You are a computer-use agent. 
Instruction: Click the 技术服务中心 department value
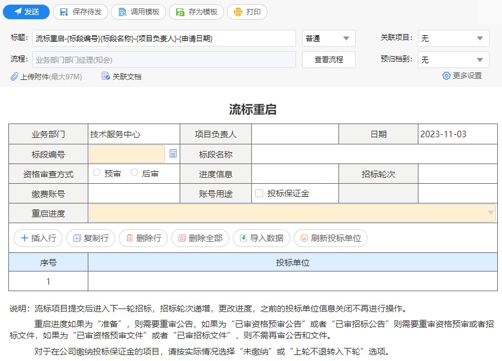pyautogui.click(x=115, y=134)
